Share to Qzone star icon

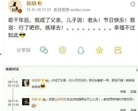[99, 50]
